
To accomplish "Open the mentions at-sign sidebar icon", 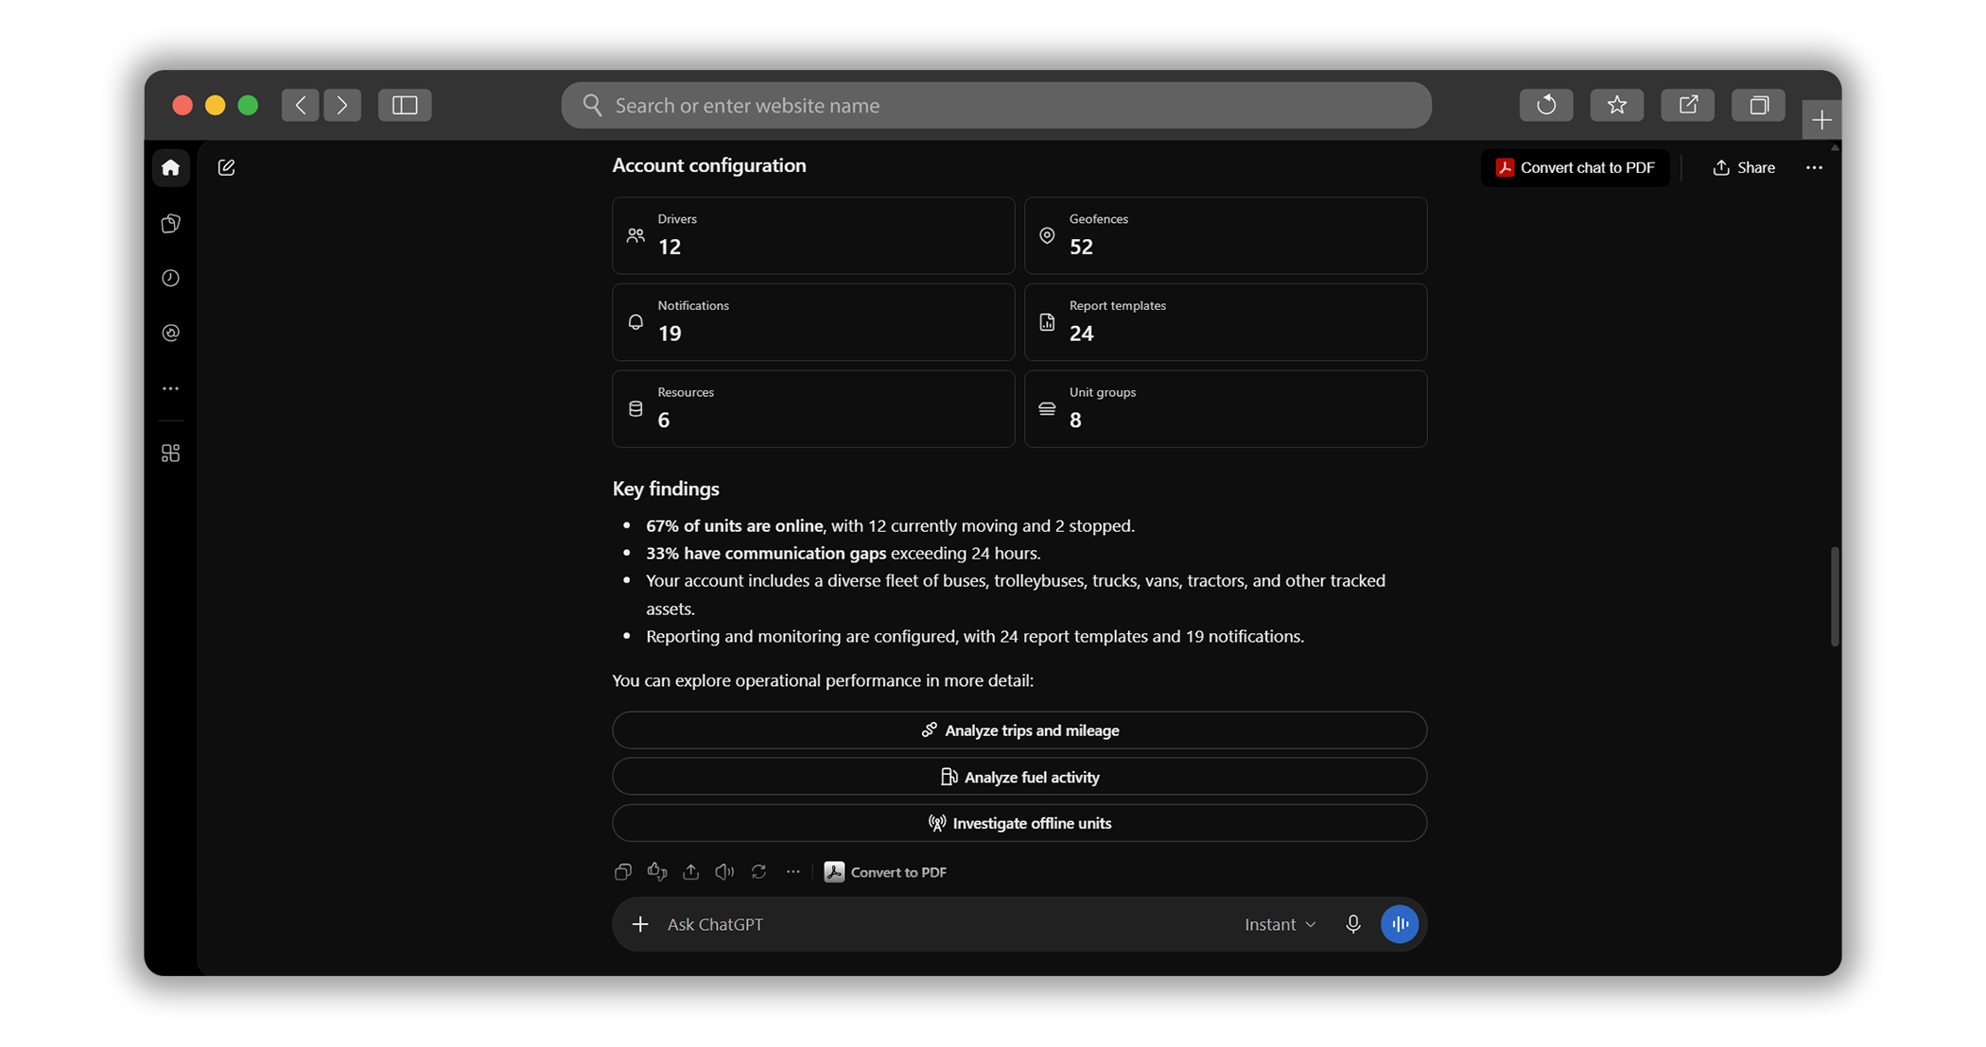I will (x=170, y=333).
